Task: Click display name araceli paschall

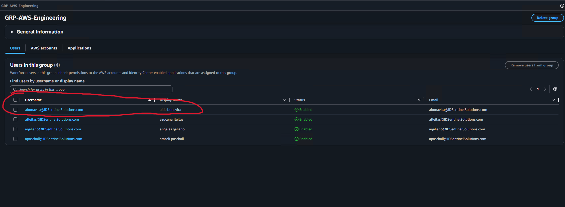Action: (x=172, y=139)
